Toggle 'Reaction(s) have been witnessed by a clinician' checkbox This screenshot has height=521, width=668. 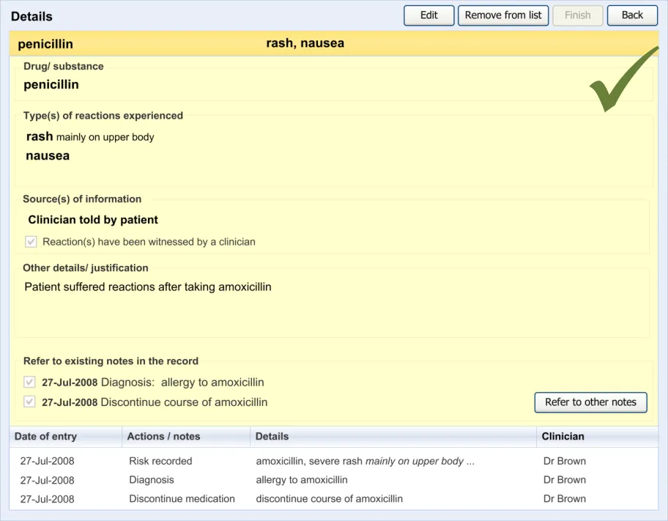point(31,242)
